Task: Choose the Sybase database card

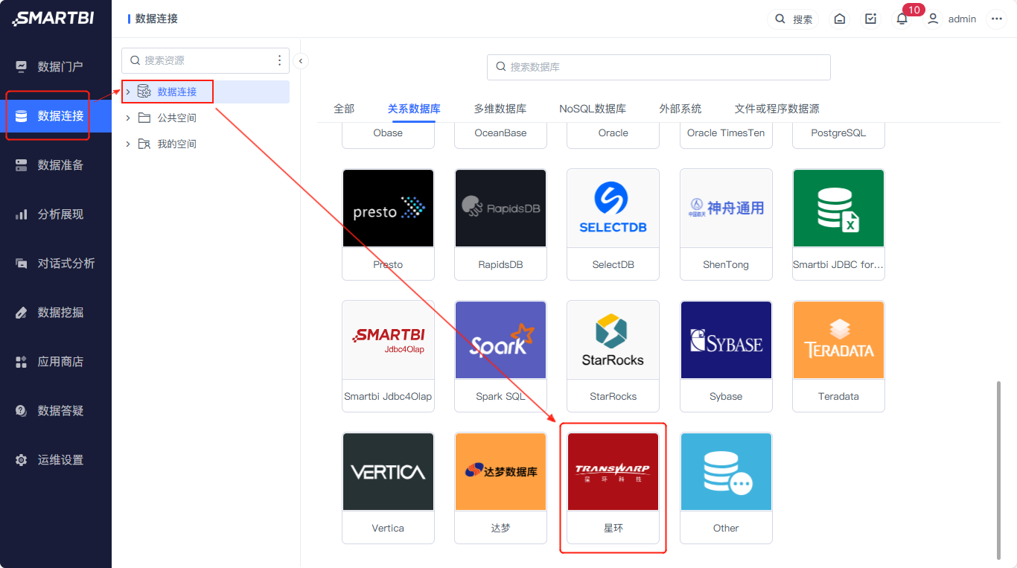Action: click(x=726, y=356)
